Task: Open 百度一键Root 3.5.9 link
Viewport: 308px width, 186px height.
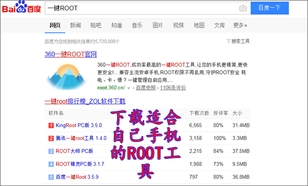Action: (77, 177)
